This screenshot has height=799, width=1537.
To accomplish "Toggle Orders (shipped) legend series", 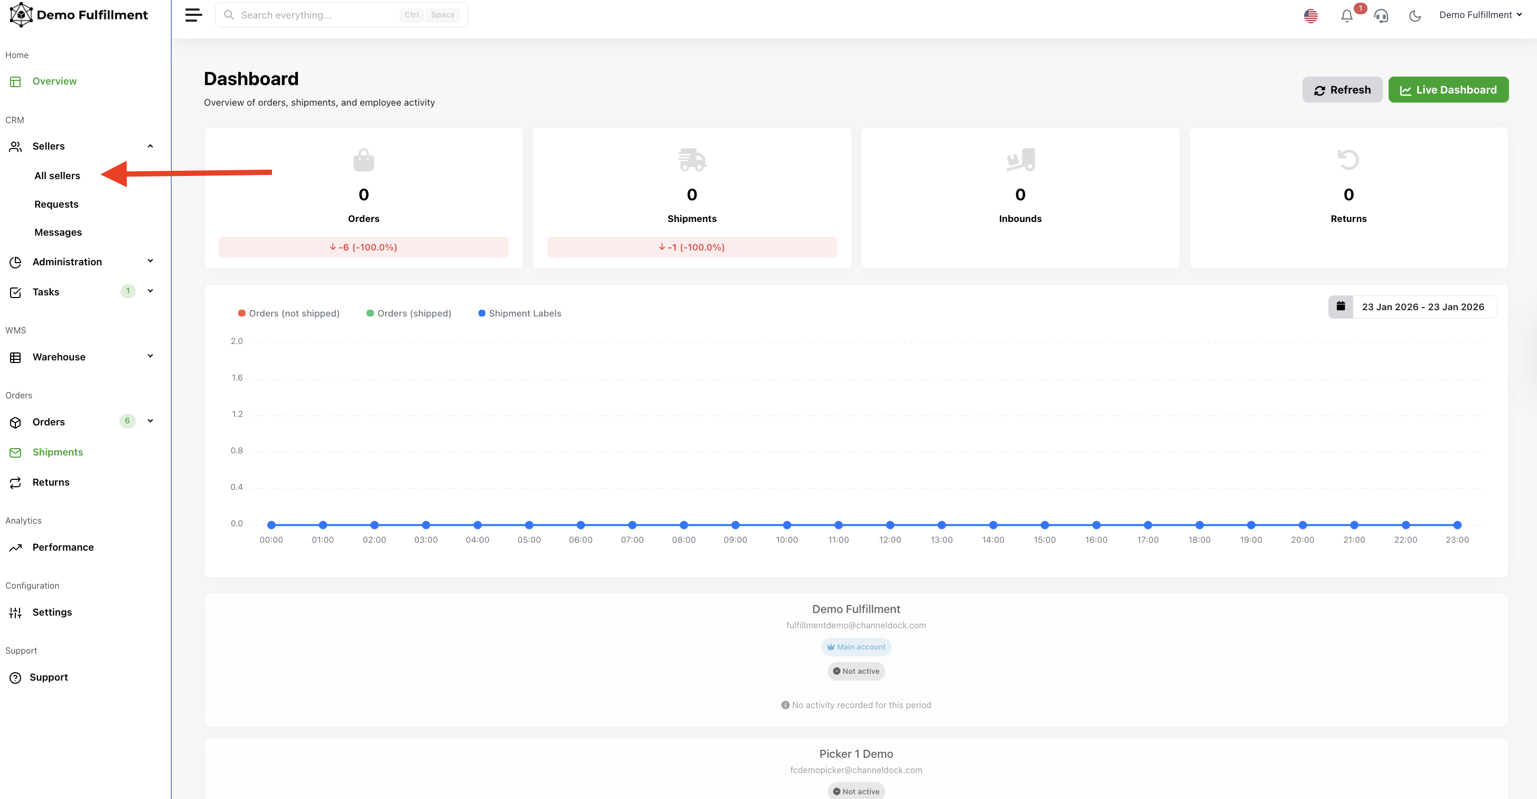I will [409, 313].
